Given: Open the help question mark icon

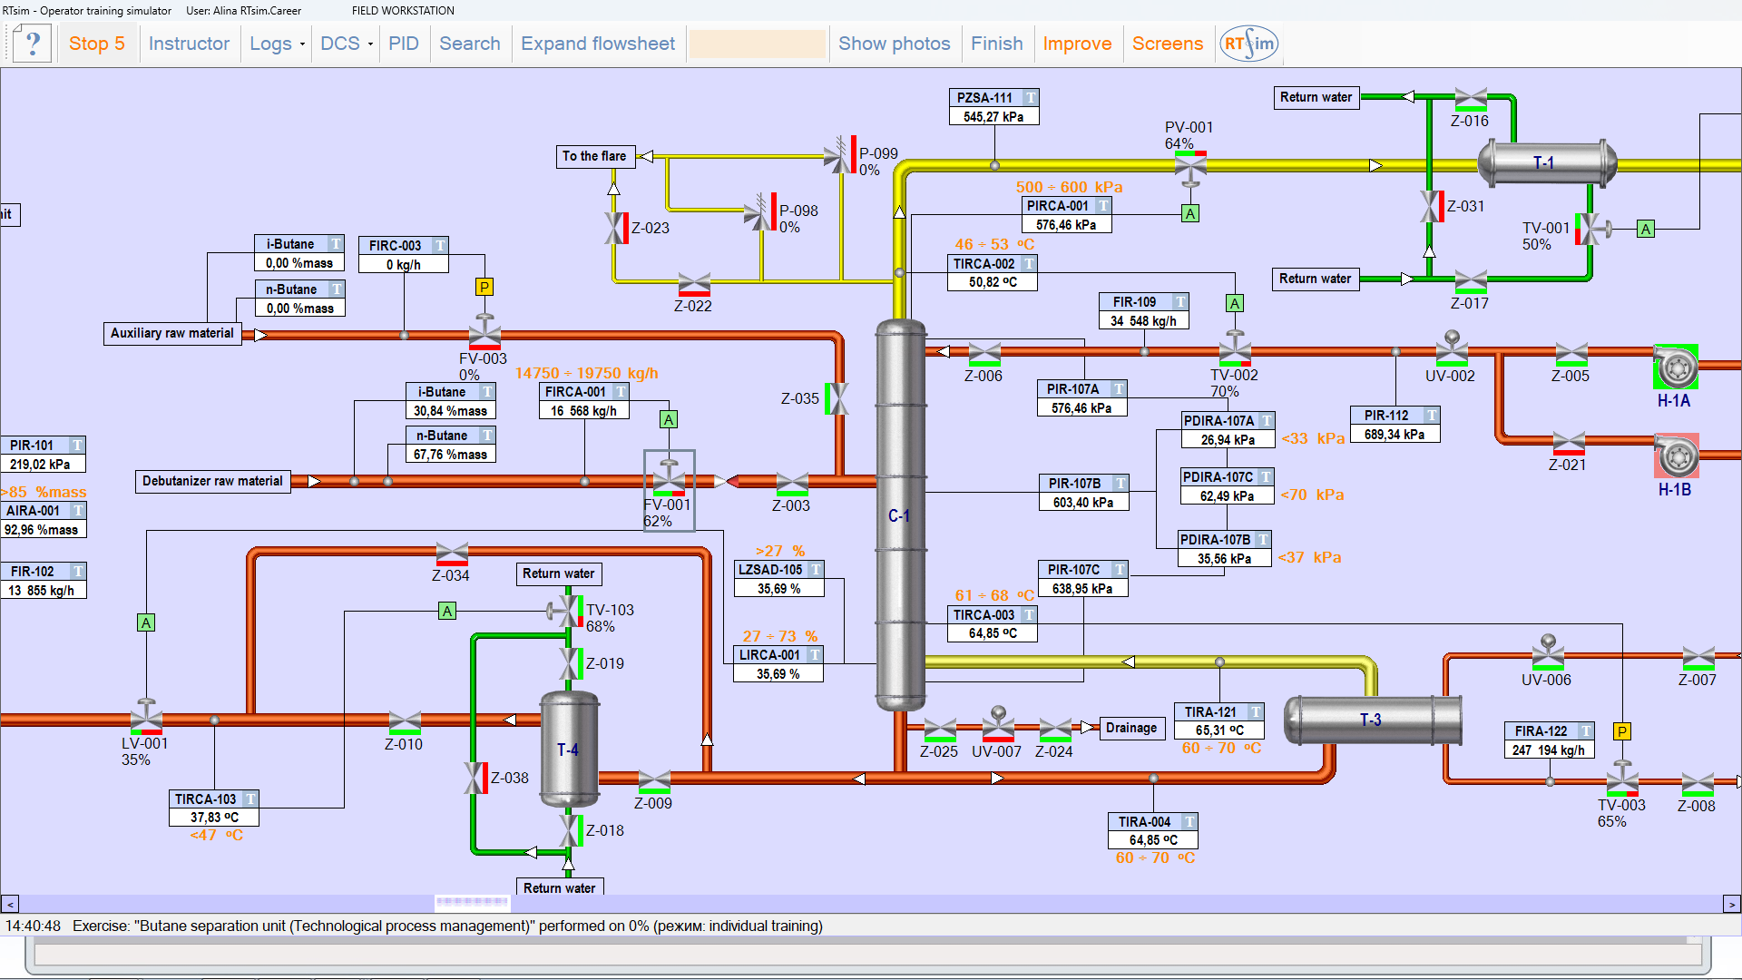Looking at the screenshot, I should click(x=33, y=43).
